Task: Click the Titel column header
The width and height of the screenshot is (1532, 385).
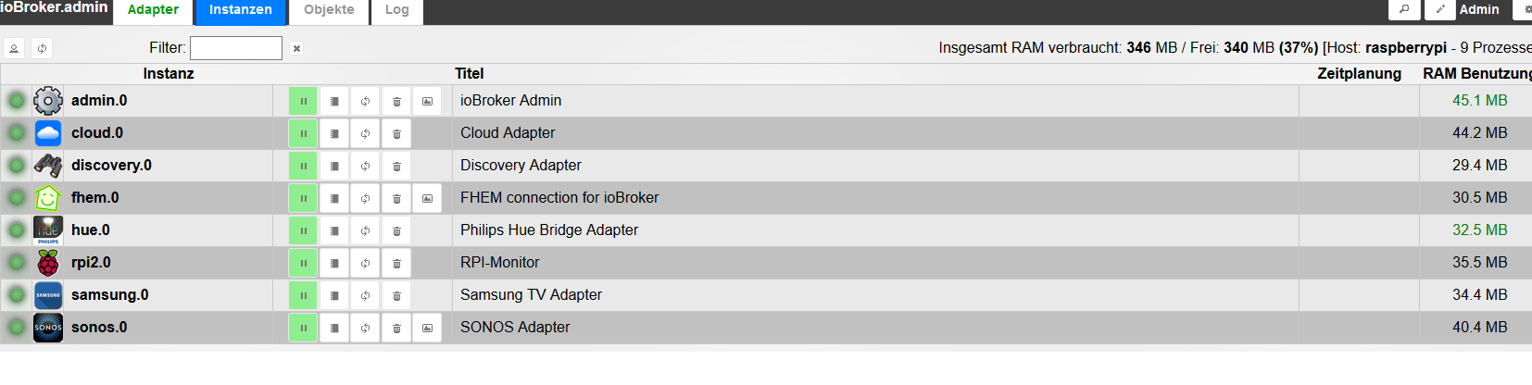Action: (469, 74)
